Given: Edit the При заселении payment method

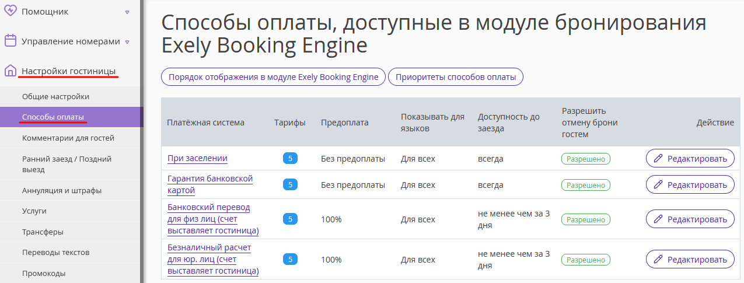Looking at the screenshot, I should pyautogui.click(x=690, y=158).
